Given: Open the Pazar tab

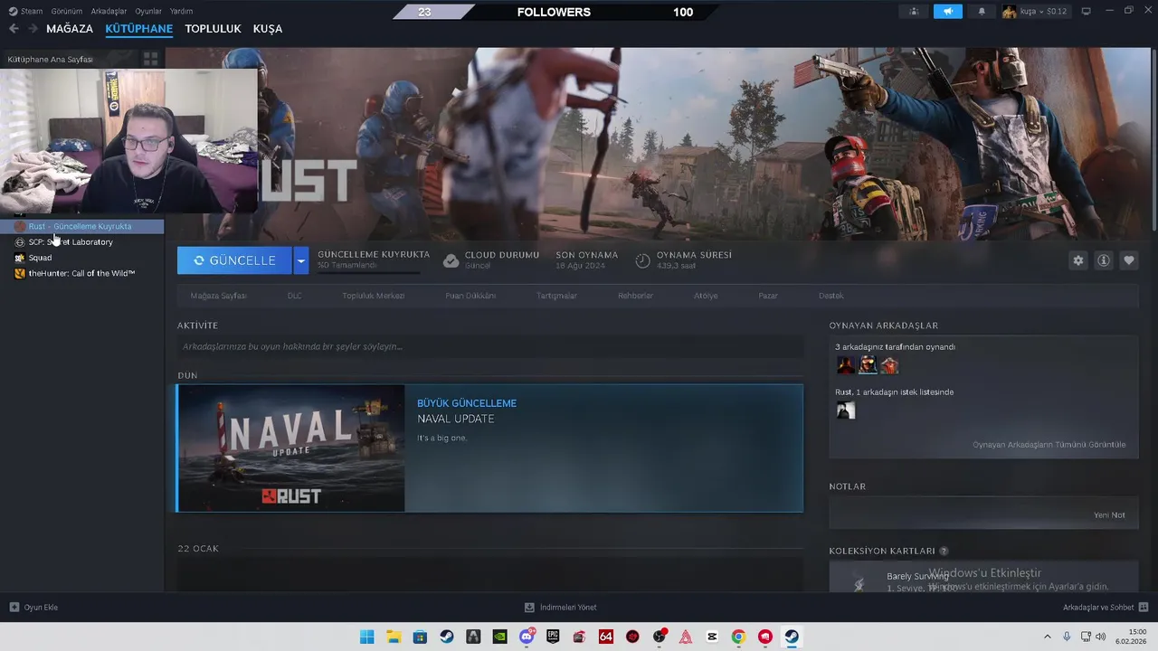Looking at the screenshot, I should [768, 296].
